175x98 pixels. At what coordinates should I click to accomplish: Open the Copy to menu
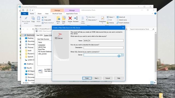tap(64, 20)
